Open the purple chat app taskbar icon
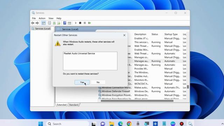 tap(103, 124)
